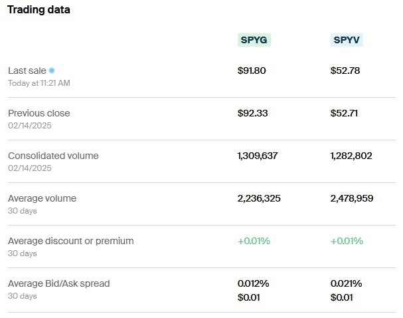403x318 pixels.
Task: Click SPYV consolidated volume 1,282,802
Action: click(351, 156)
